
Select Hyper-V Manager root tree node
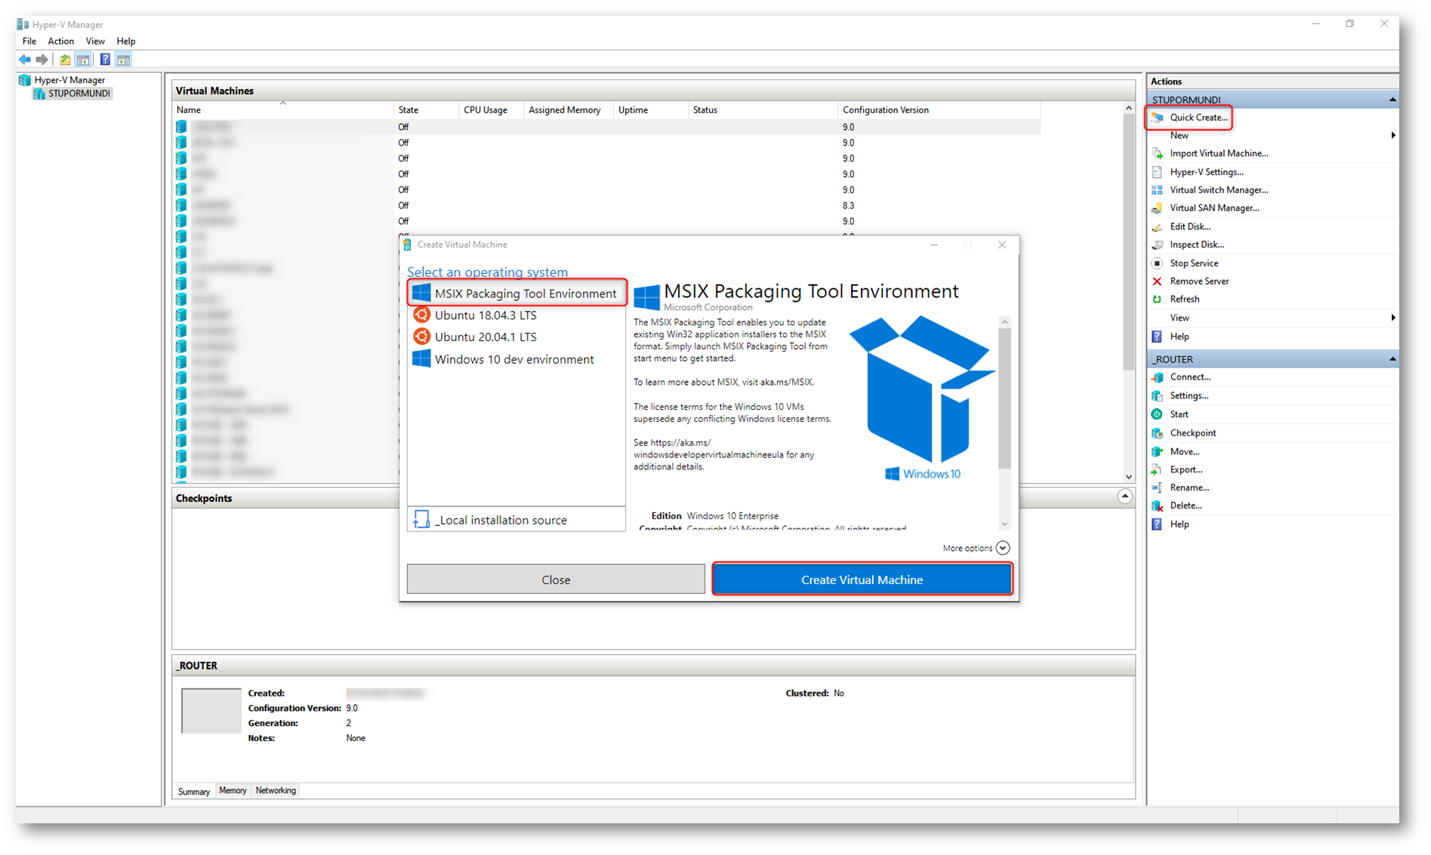tap(69, 80)
